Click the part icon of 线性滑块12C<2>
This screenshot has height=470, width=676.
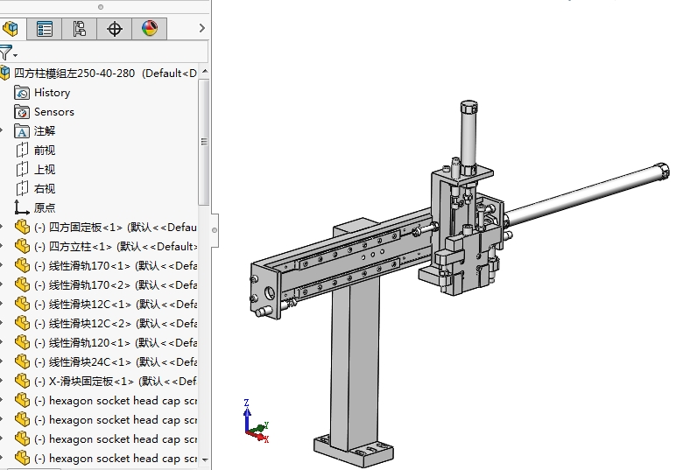click(x=23, y=324)
